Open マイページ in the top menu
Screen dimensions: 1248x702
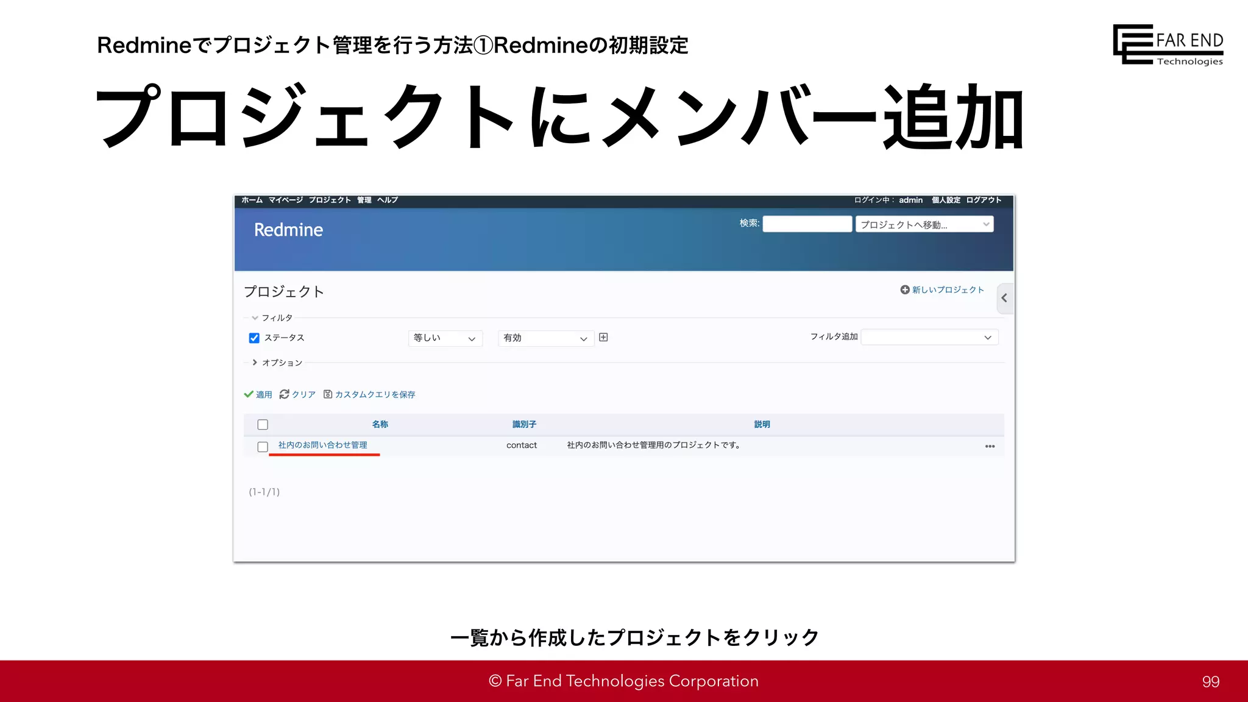pos(285,200)
